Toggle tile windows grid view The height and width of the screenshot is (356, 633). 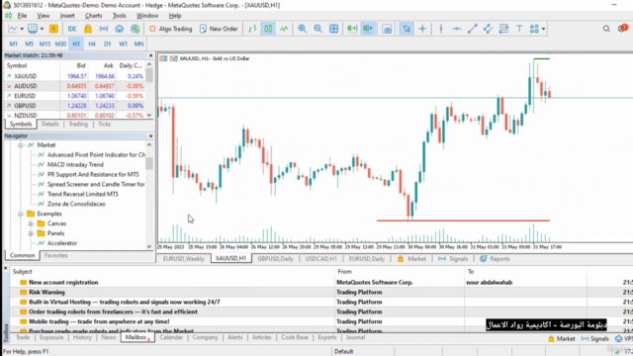coord(334,29)
